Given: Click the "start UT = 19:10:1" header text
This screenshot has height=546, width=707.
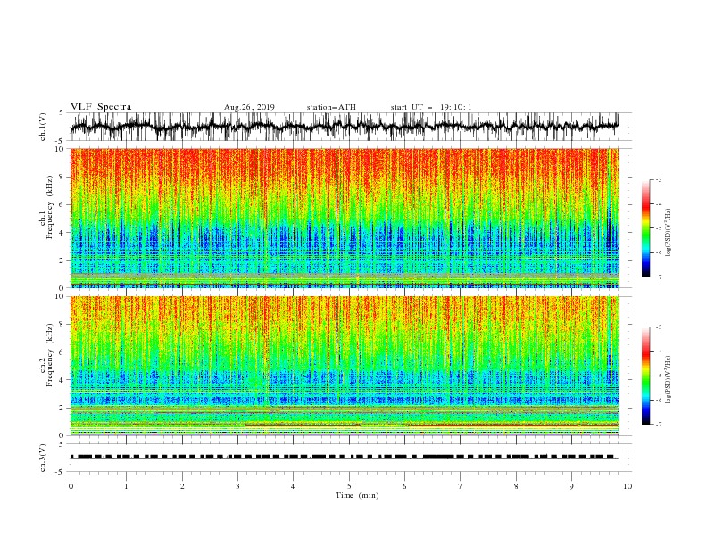Looking at the screenshot, I should pyautogui.click(x=431, y=107).
